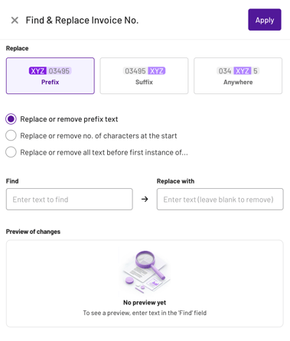Viewport: 290px width, 341px height.
Task: Select the Prefix replace option
Action: (51, 76)
